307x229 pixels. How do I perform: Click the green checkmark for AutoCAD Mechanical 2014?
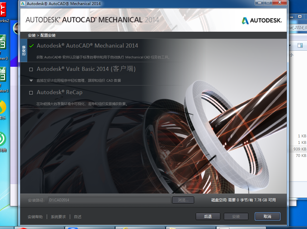(31, 46)
